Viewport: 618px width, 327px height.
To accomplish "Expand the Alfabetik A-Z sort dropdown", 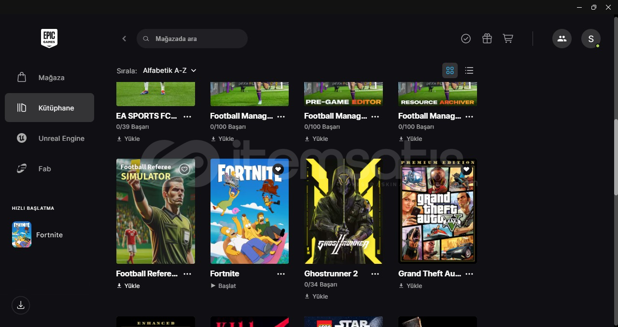I will pos(169,70).
